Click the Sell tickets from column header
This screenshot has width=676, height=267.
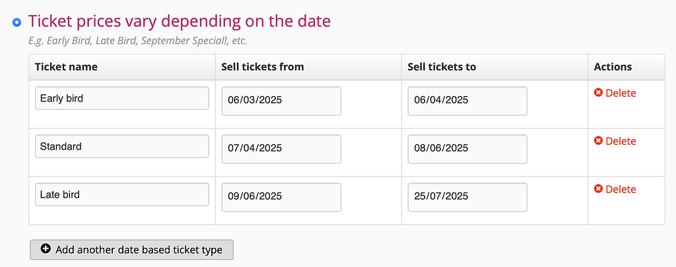coord(263,67)
